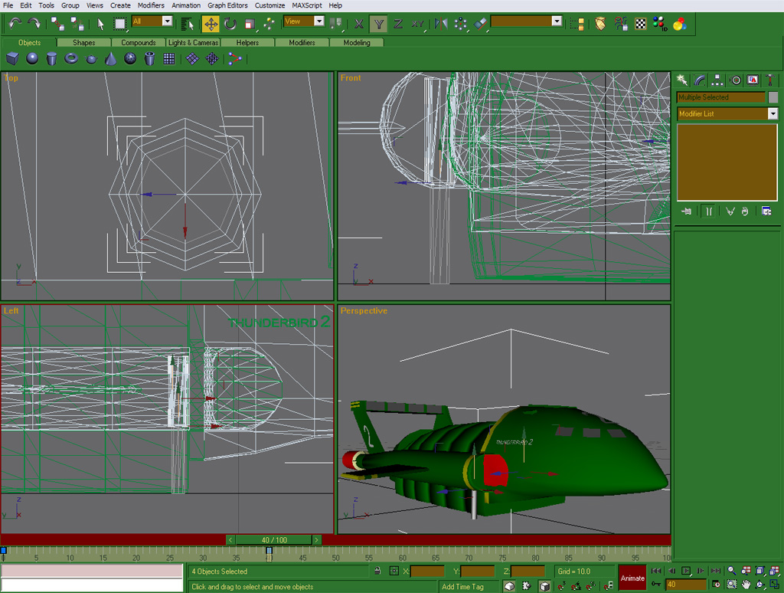The image size is (784, 593).
Task: Switch to the Modeling shelf tab
Action: (x=357, y=43)
